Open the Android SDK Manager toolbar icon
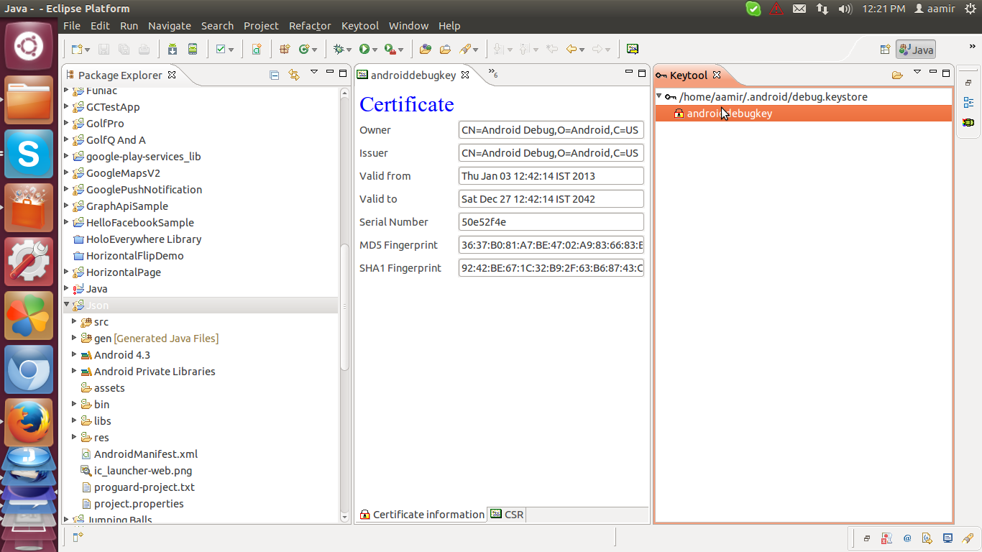 173,49
